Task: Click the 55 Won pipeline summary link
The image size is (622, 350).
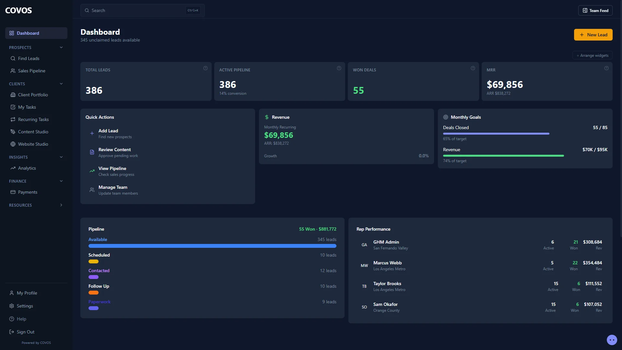Action: pos(317,229)
